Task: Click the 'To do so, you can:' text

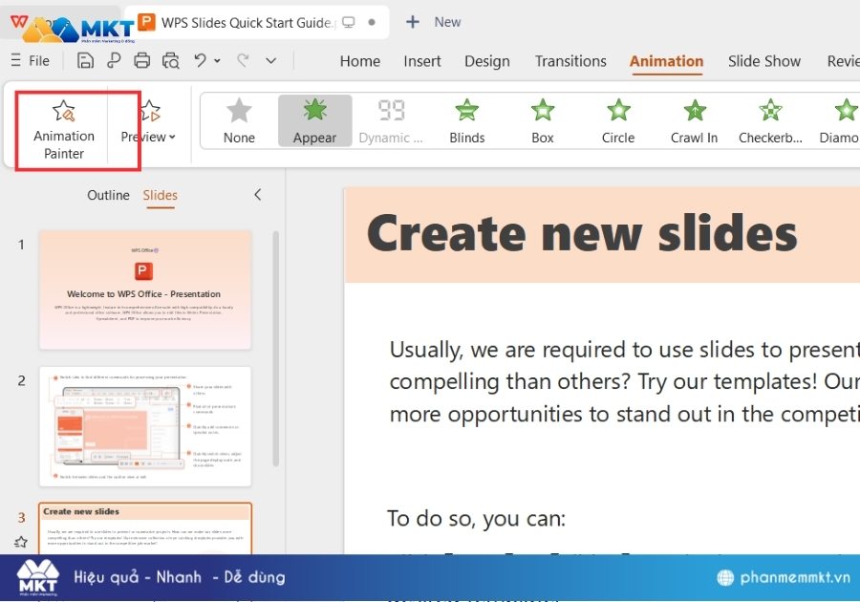Action: coord(476,518)
